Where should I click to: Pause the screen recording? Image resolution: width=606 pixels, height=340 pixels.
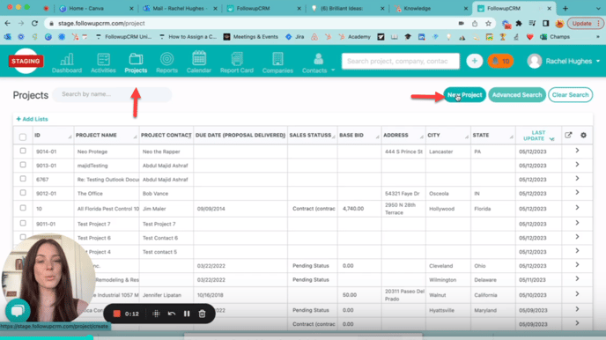[187, 314]
